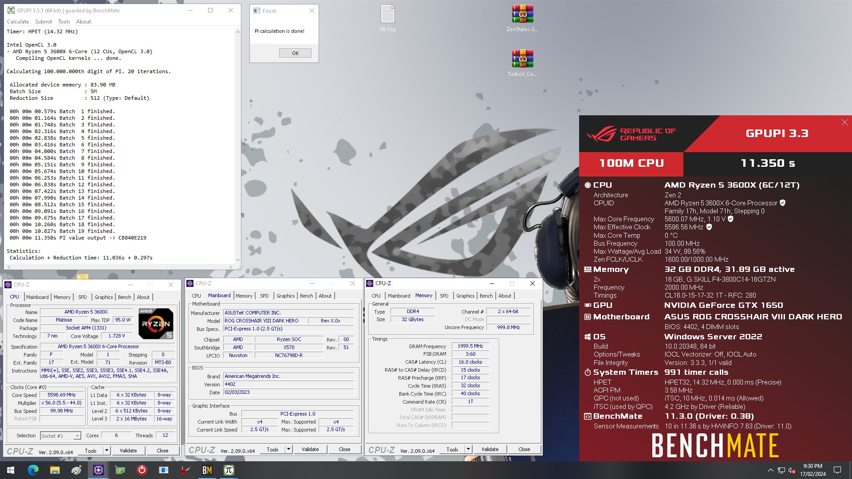This screenshot has height=479, width=852.
Task: Open the network status tray icon
Action: (781, 470)
